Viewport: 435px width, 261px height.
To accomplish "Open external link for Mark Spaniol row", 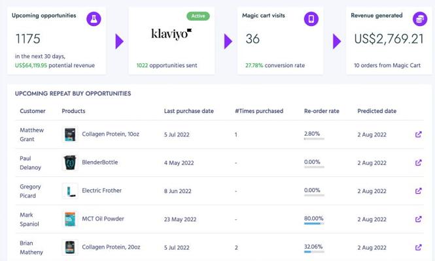I will tap(419, 219).
